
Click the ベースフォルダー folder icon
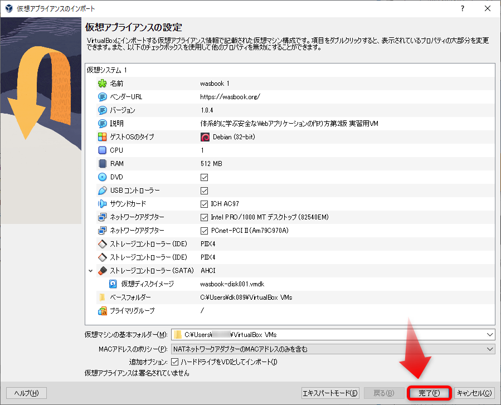[102, 297]
